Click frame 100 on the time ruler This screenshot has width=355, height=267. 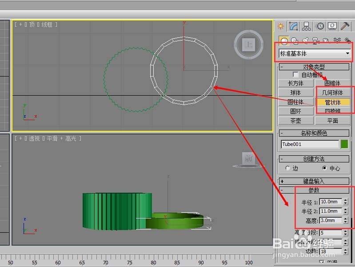click(248, 263)
